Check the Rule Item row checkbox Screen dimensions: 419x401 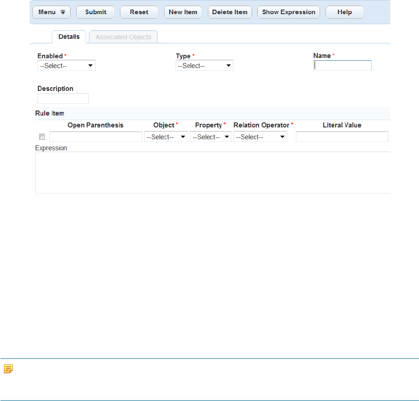(42, 137)
